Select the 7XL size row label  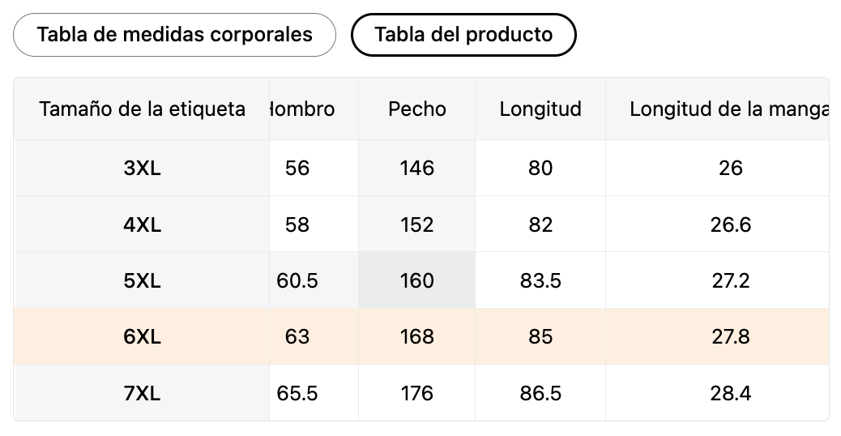point(142,393)
